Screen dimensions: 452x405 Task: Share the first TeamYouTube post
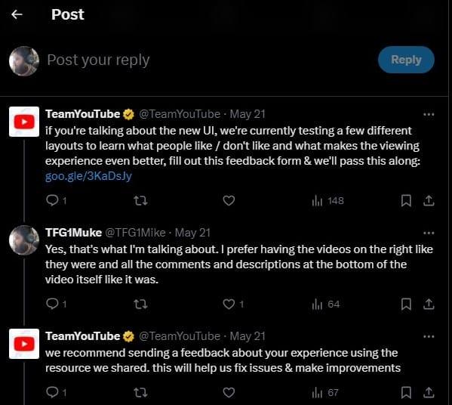(x=429, y=200)
